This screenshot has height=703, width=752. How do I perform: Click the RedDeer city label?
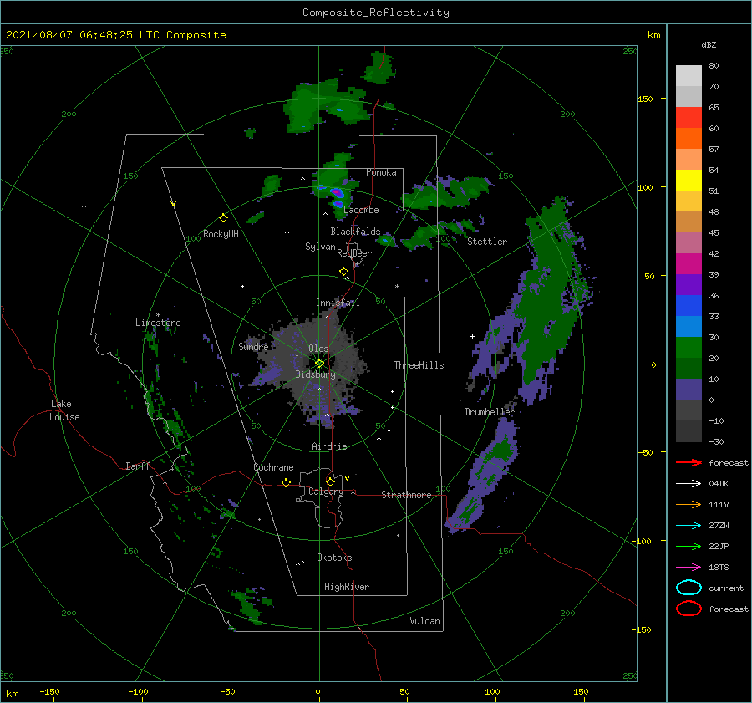pos(354,253)
